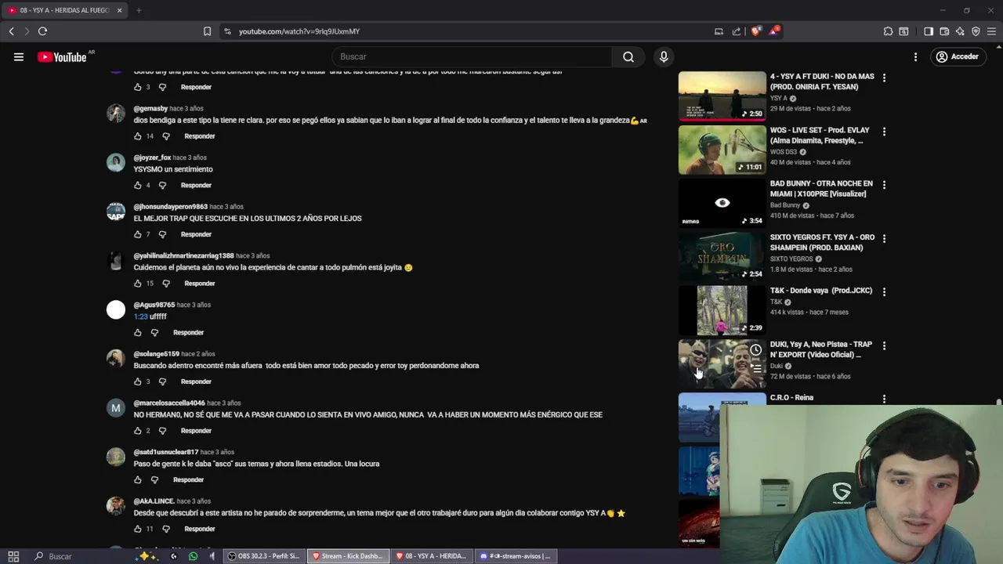Open the T&K Donde vaya video thumbnail

[722, 310]
